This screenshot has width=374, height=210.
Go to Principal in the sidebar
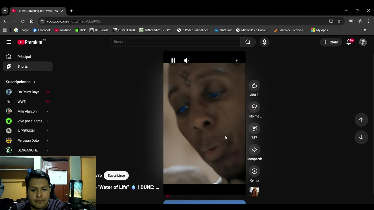(x=28, y=57)
